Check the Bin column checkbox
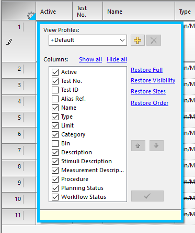Image resolution: width=195 pixels, height=233 pixels. click(x=55, y=143)
